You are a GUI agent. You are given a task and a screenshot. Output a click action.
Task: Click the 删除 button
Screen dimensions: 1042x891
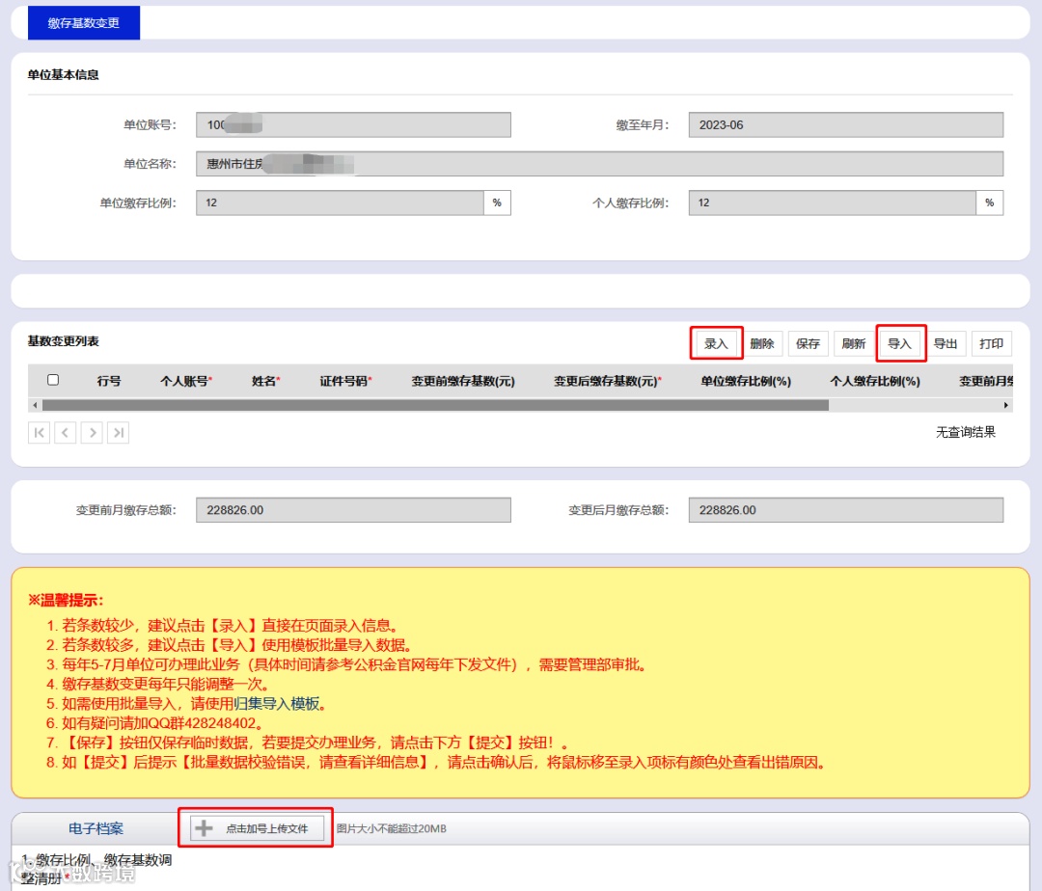click(762, 344)
